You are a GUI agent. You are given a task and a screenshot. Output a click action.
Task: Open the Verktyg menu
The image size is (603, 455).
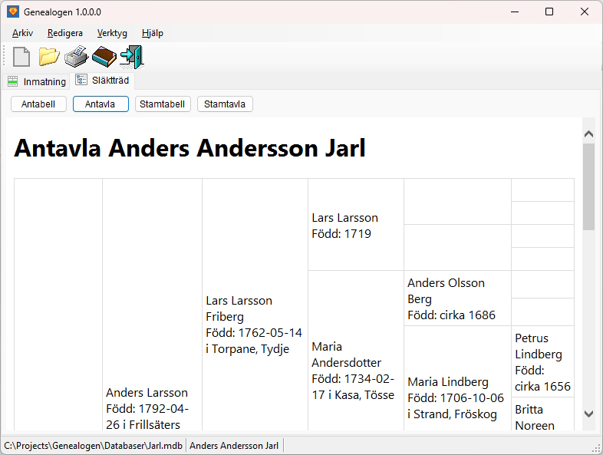point(112,33)
